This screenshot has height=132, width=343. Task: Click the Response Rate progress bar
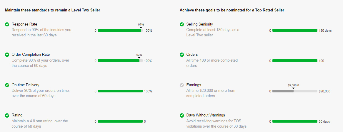tap(120, 30)
